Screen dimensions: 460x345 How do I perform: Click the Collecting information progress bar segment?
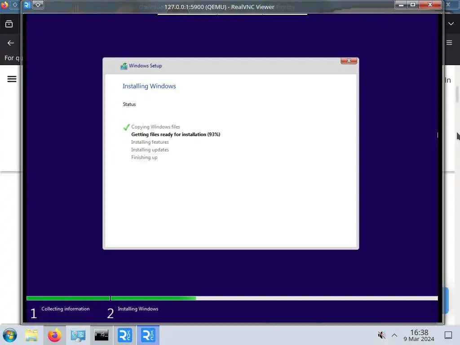click(68, 298)
